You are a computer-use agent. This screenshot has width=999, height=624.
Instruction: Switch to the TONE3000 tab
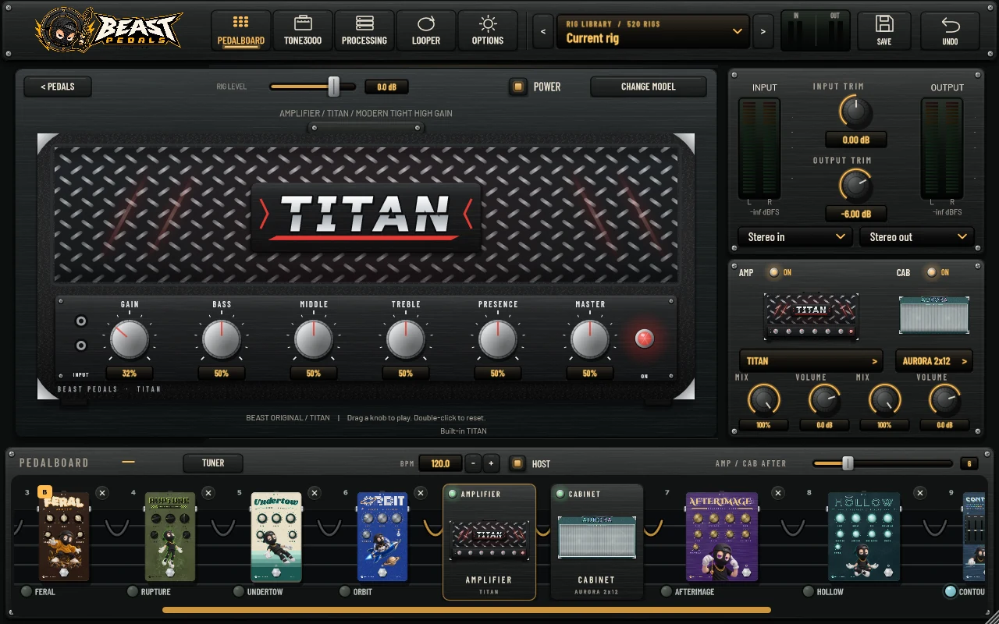pos(303,30)
